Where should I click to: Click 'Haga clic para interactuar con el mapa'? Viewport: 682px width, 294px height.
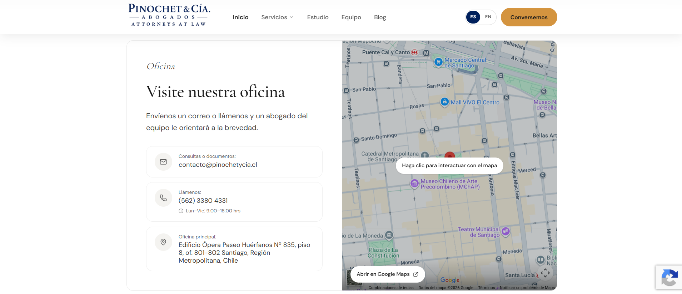point(449,165)
